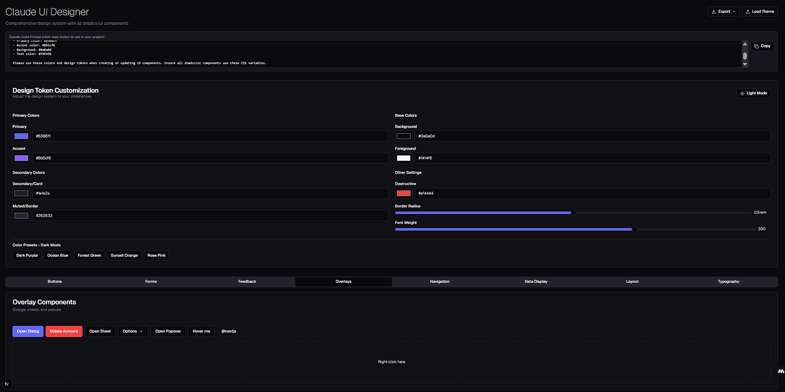The height and width of the screenshot is (392, 785).
Task: Open the Background color swatch
Action: tap(404, 136)
